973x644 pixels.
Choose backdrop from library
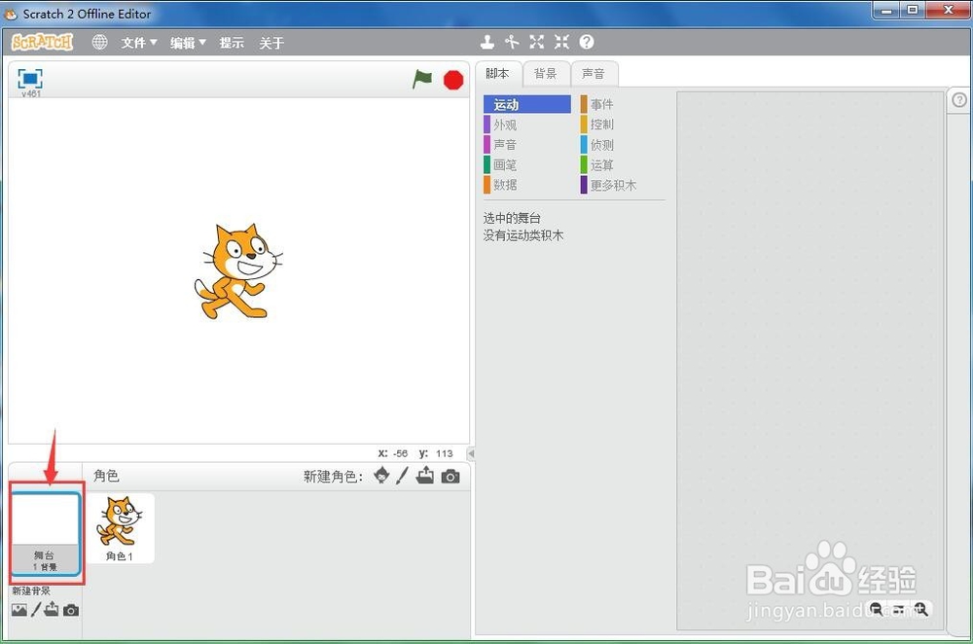point(19,610)
